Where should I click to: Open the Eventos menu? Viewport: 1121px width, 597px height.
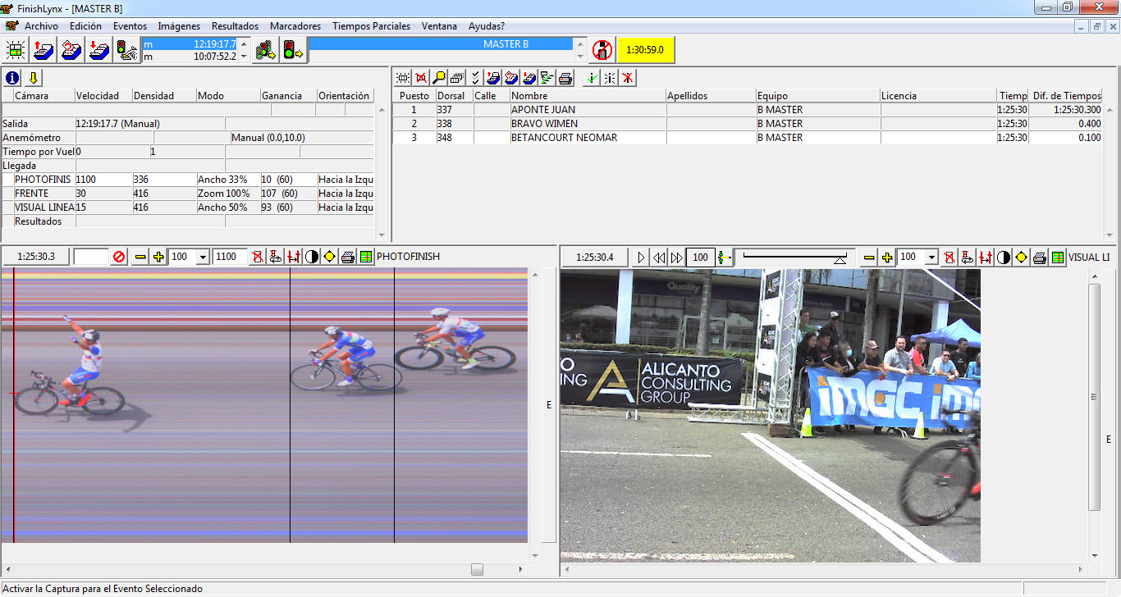click(x=130, y=26)
